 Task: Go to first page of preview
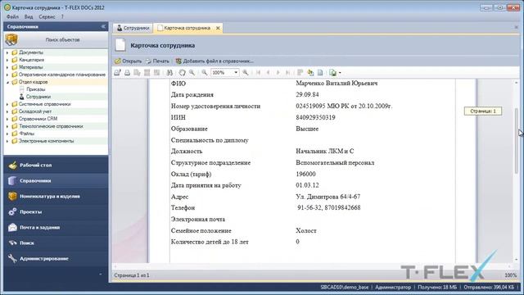[x=259, y=73]
